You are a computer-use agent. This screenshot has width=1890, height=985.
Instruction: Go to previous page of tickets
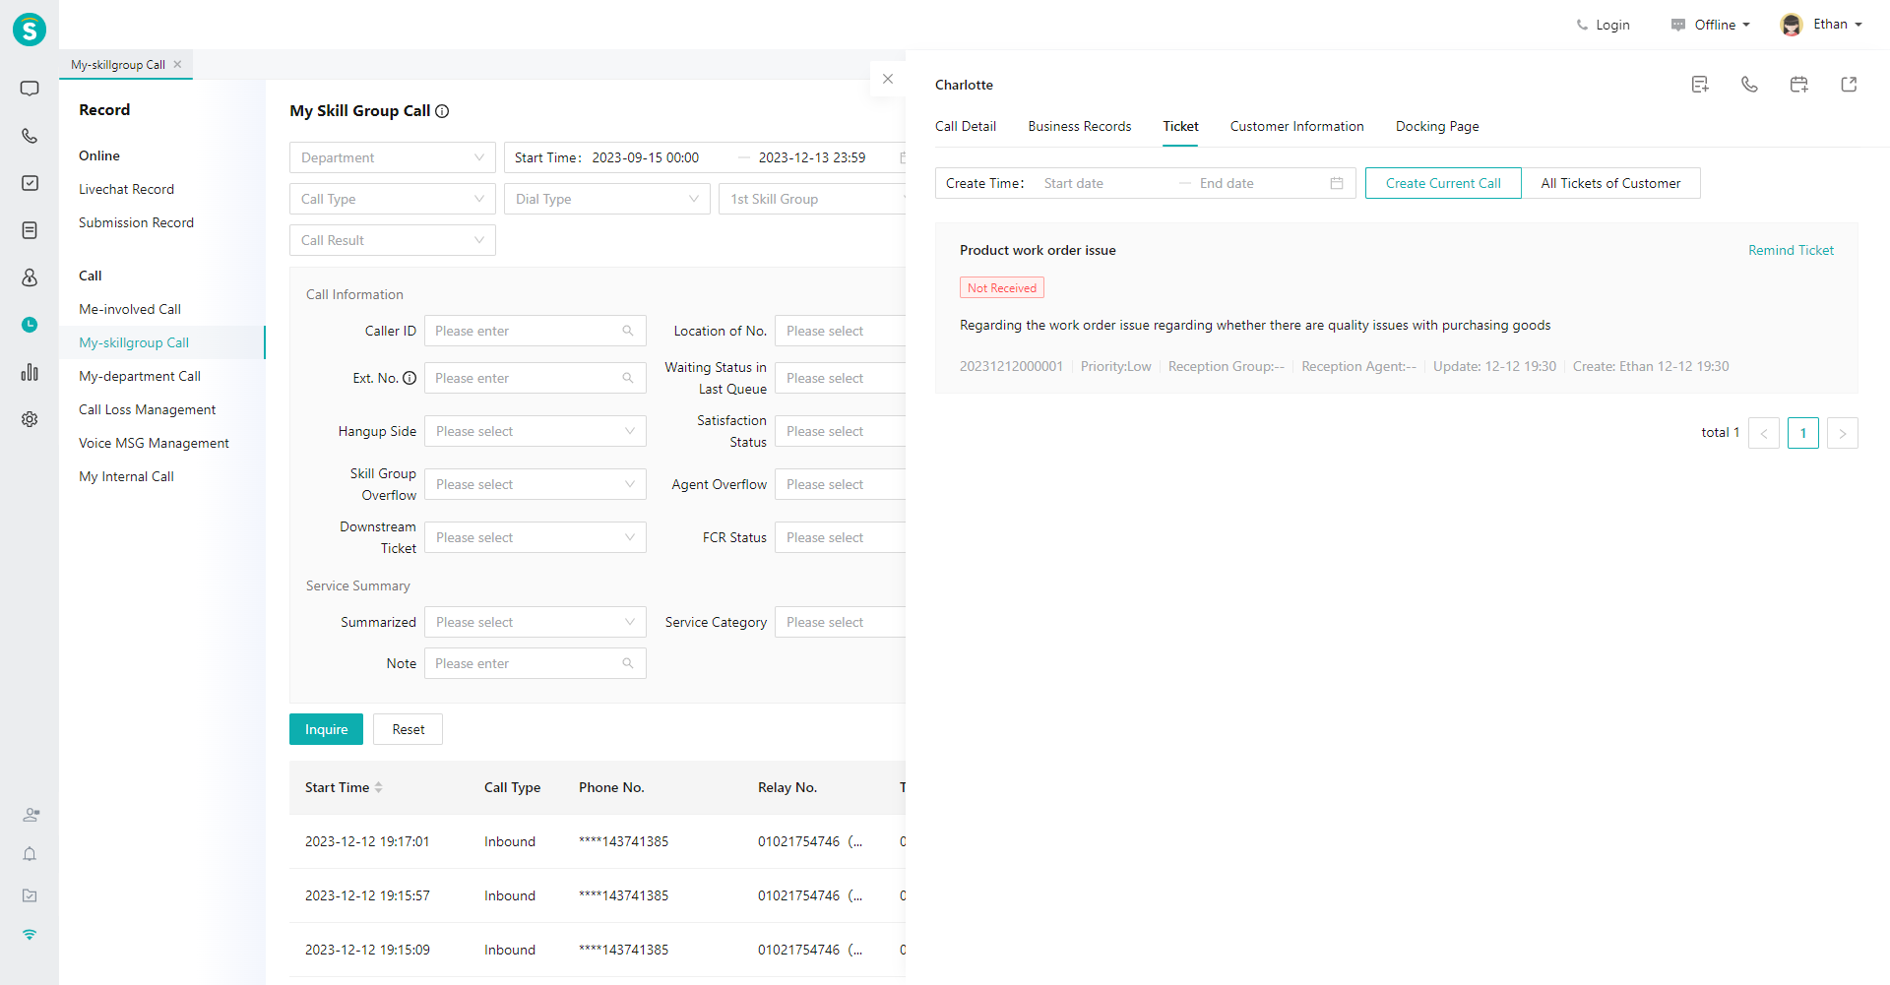[1764, 433]
